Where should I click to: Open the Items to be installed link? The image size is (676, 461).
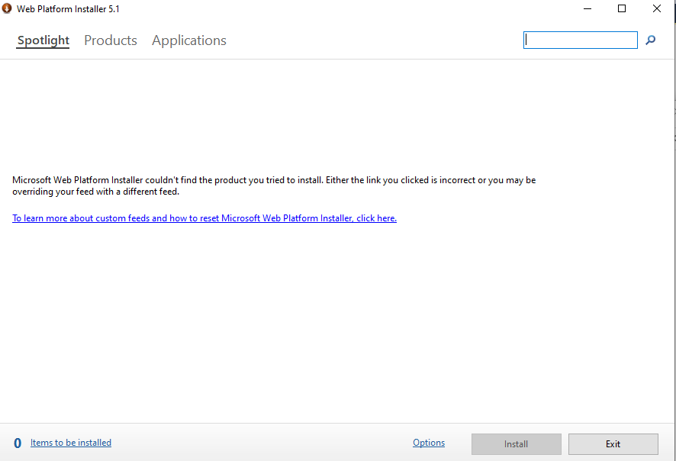pyautogui.click(x=71, y=443)
